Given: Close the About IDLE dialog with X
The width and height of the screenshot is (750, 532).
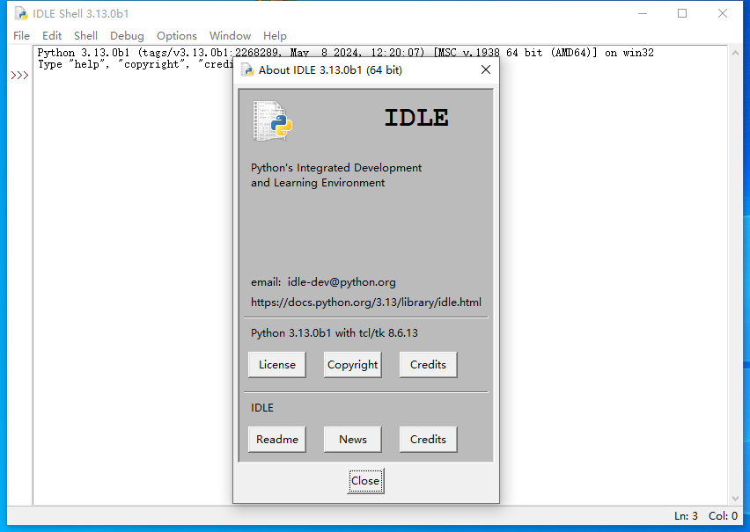Looking at the screenshot, I should [x=485, y=69].
